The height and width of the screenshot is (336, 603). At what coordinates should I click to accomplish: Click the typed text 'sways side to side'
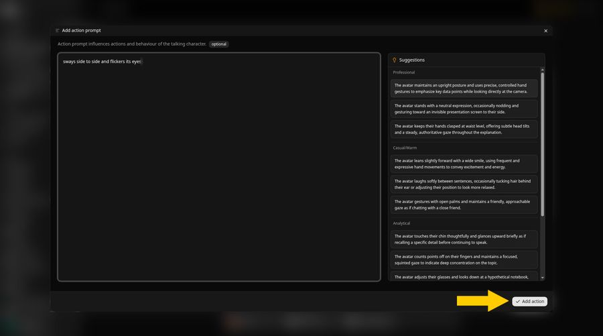pos(81,62)
